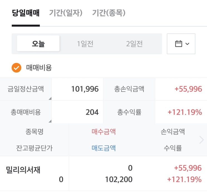207x193 pixels.
Task: Select the 오늘 segment button
Action: point(38,44)
